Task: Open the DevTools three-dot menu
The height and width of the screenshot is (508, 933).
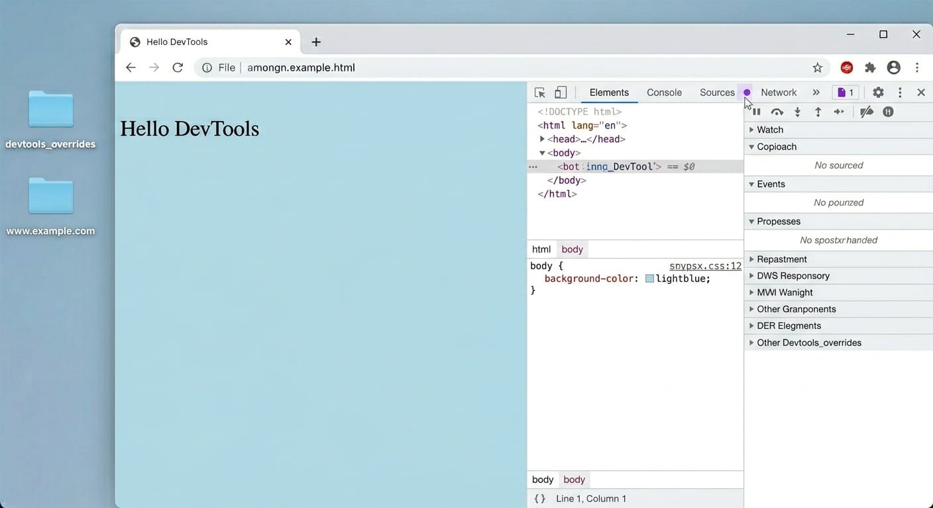Action: click(x=900, y=93)
